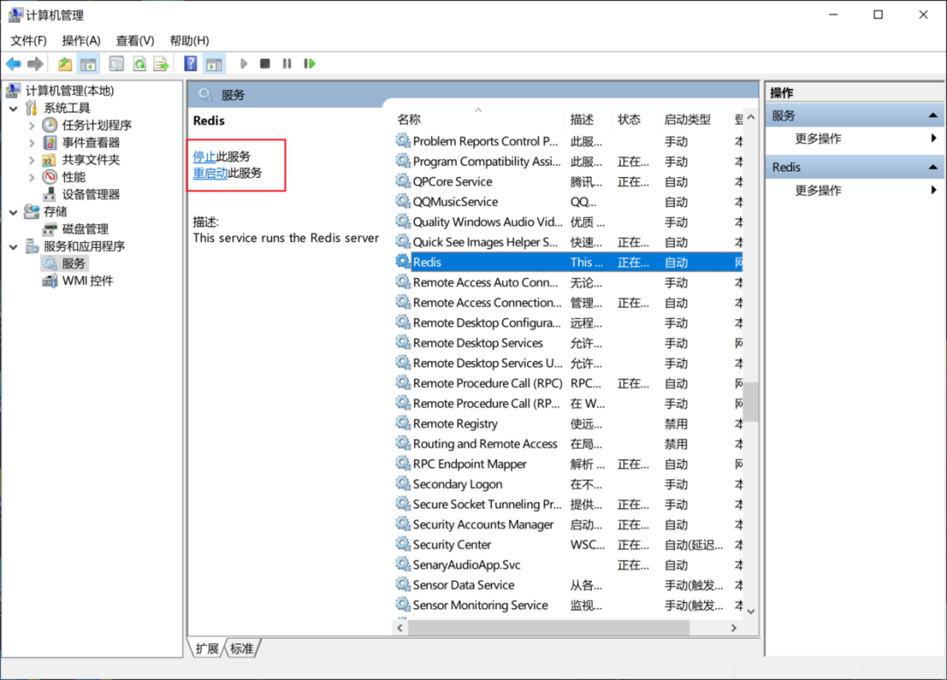Collapse the 服务 section in actions pane
This screenshot has height=680, width=947.
[932, 116]
